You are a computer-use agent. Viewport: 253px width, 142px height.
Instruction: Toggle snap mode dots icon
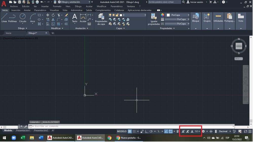[134, 131]
